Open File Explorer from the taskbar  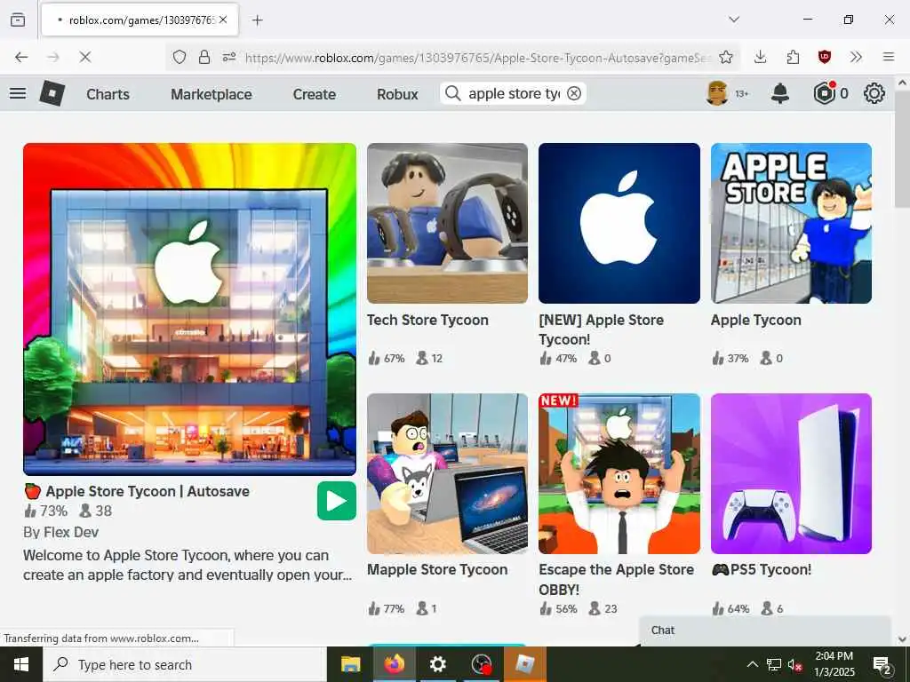(x=350, y=664)
